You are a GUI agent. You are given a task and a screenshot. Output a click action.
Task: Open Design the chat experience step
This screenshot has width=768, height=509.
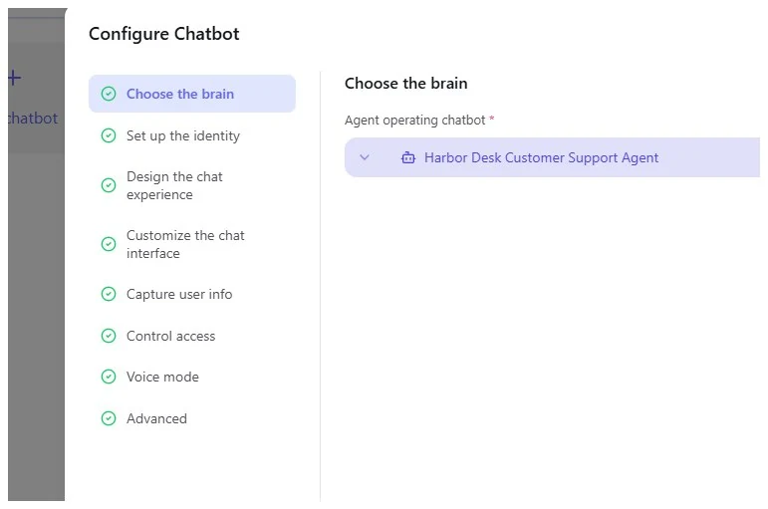click(174, 185)
